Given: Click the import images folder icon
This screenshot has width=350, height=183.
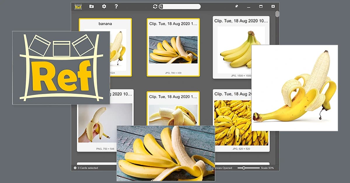Looking at the screenshot, I should (x=91, y=6).
